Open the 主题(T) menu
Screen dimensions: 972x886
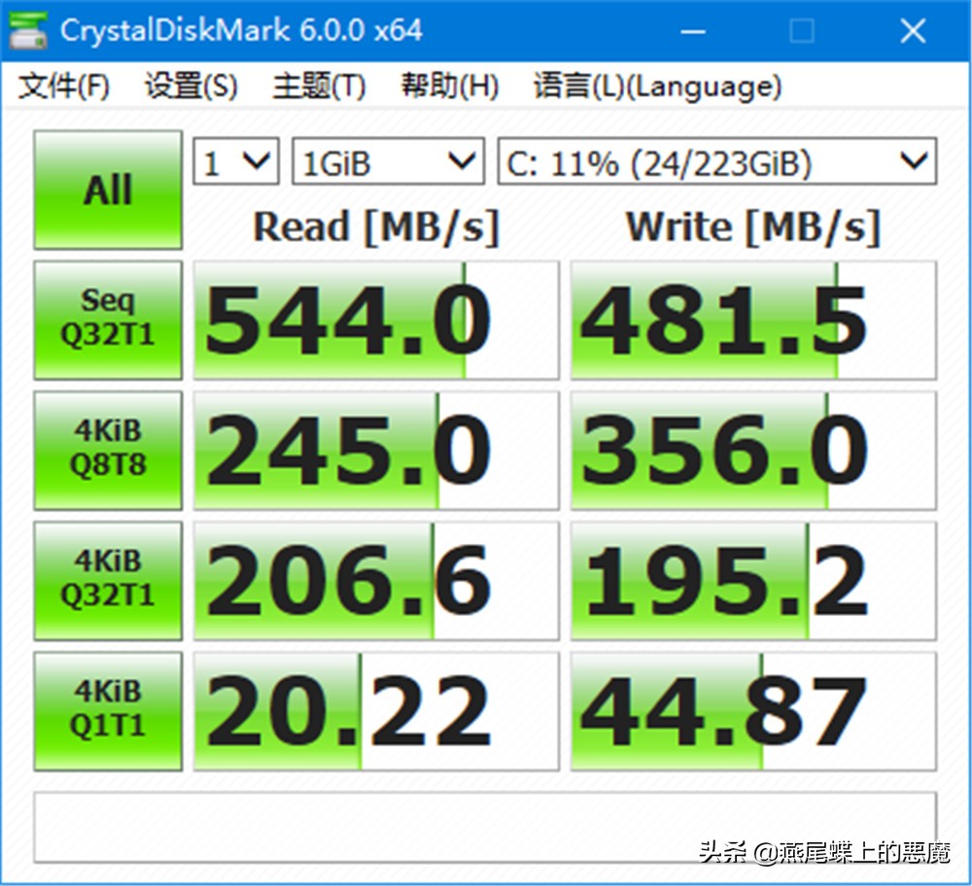coord(319,86)
